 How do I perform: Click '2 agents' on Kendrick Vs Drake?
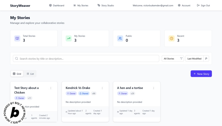coord(88,112)
